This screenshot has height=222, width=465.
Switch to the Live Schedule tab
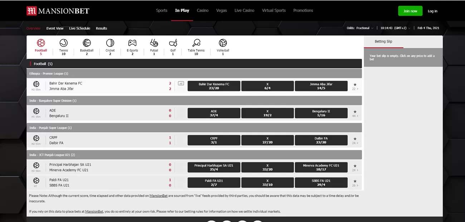pos(80,28)
